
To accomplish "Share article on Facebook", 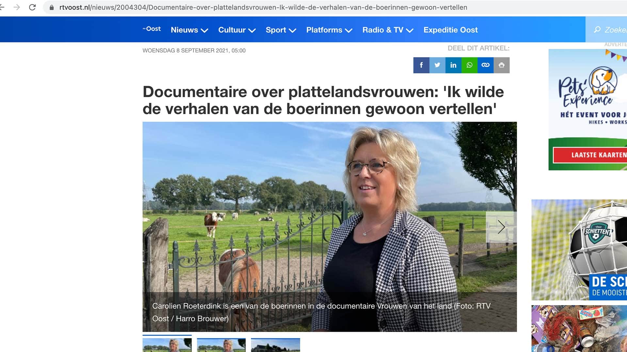I will [421, 65].
